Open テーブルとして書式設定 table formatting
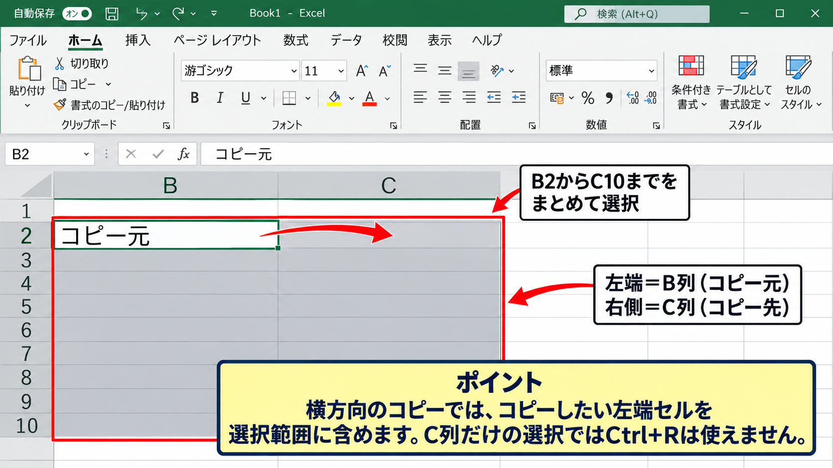833x468 pixels. (x=744, y=83)
